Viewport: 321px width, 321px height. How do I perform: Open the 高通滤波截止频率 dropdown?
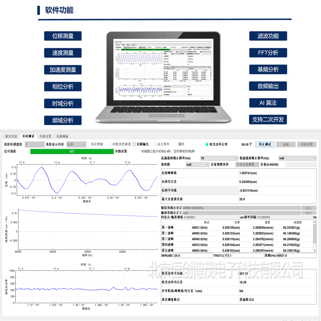219,158
